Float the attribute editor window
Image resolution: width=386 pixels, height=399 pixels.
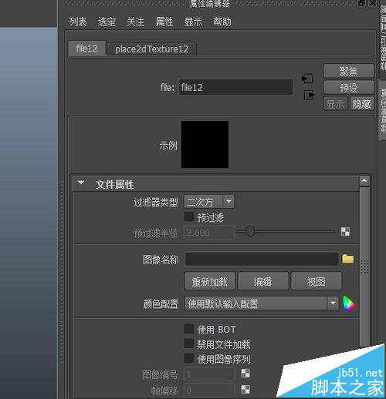point(361,3)
